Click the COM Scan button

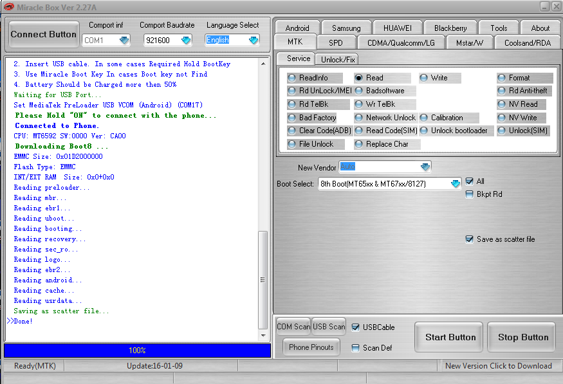[x=293, y=327]
